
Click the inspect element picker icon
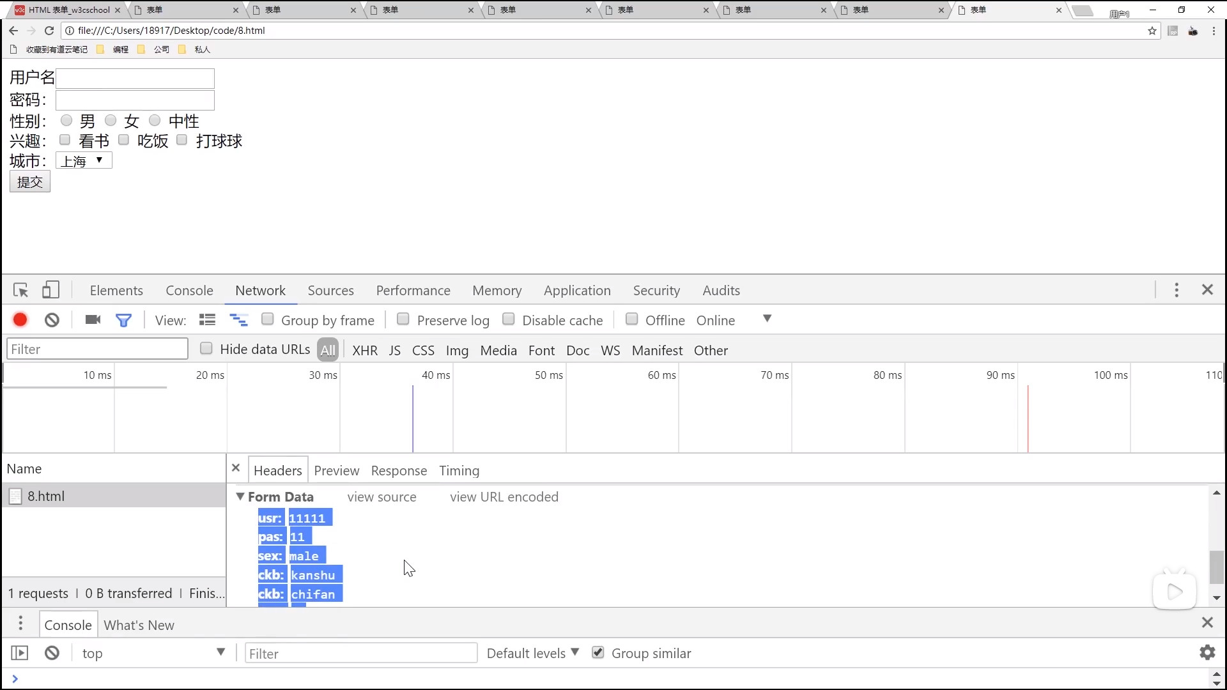click(x=20, y=291)
